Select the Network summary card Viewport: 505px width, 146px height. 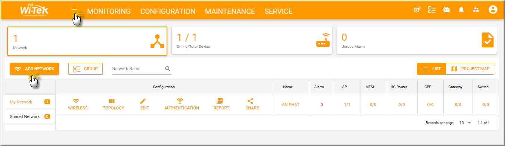point(87,41)
